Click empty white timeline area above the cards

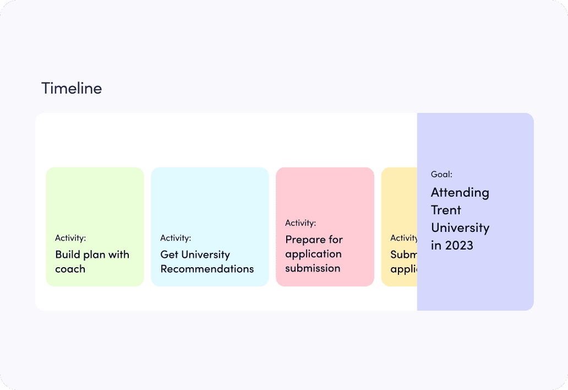coord(226,140)
